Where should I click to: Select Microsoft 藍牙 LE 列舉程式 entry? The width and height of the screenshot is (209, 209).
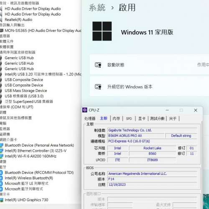pyautogui.click(x=26, y=184)
